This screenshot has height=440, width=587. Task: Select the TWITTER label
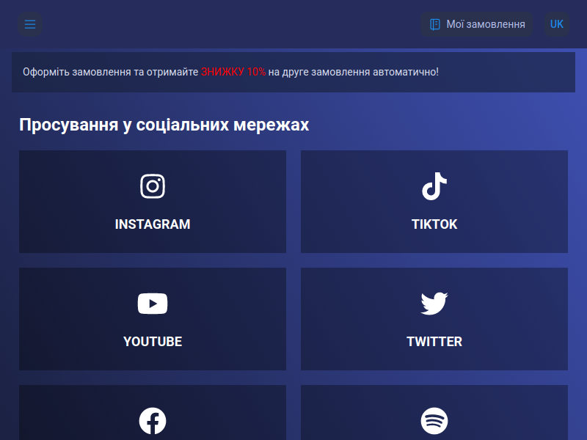pos(434,341)
